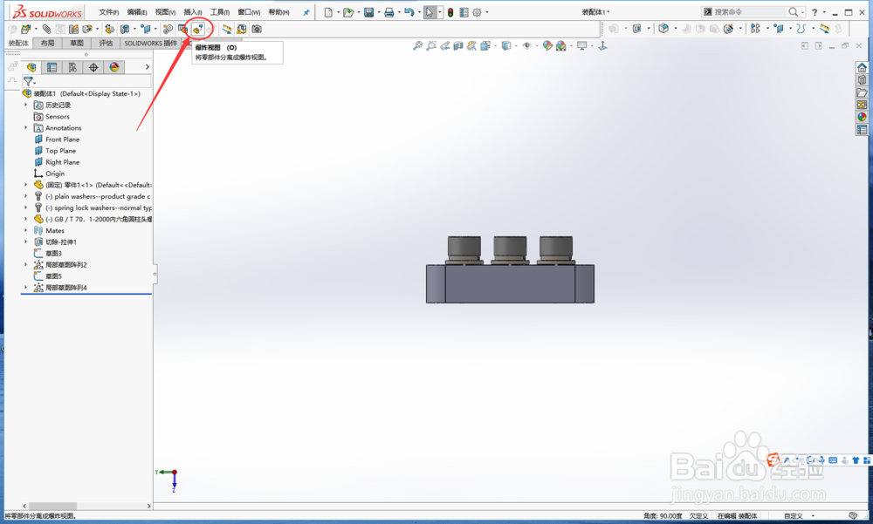The width and height of the screenshot is (873, 524).
Task: Open the 编辑 menu
Action: (137, 12)
